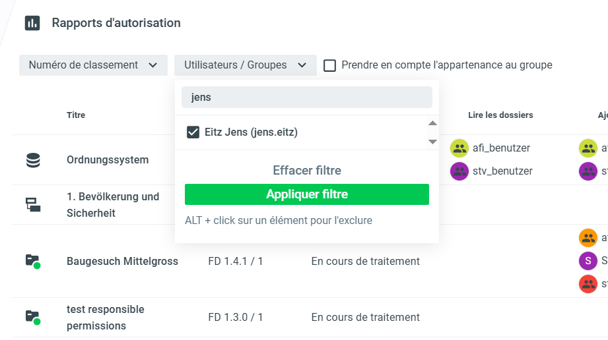Click Appliquer filtre button

[307, 194]
